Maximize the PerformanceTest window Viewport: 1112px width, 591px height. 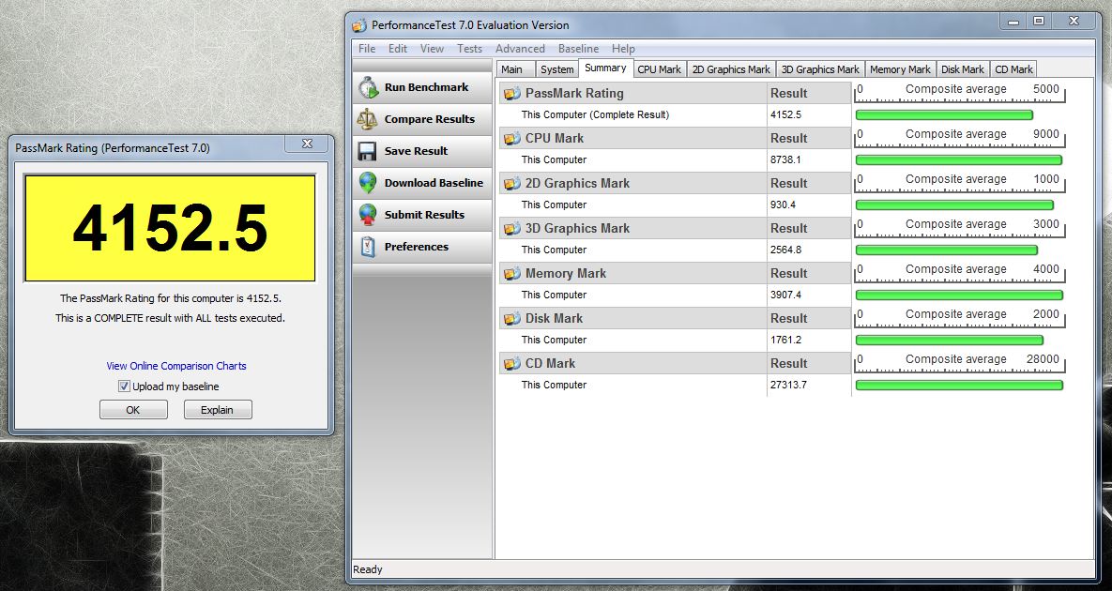click(1038, 22)
